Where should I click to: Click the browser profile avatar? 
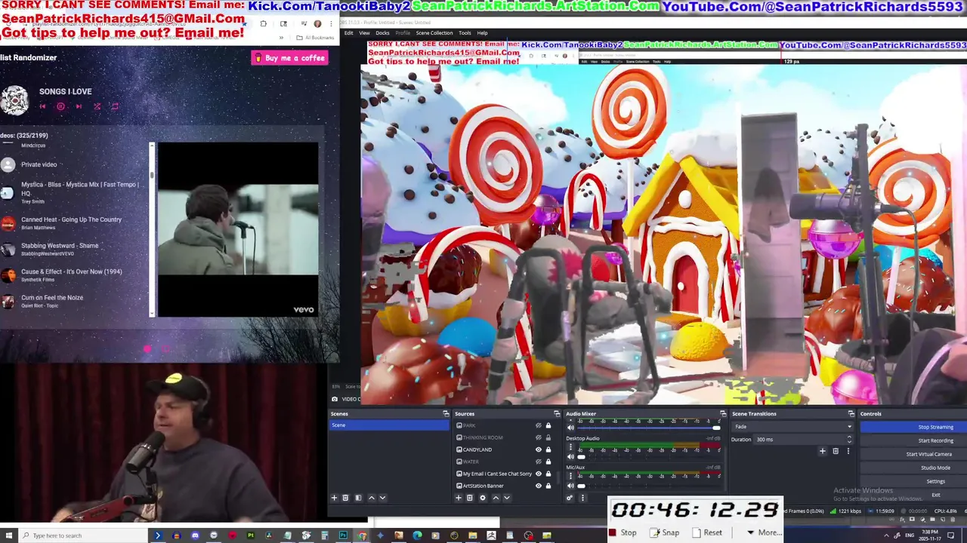317,23
